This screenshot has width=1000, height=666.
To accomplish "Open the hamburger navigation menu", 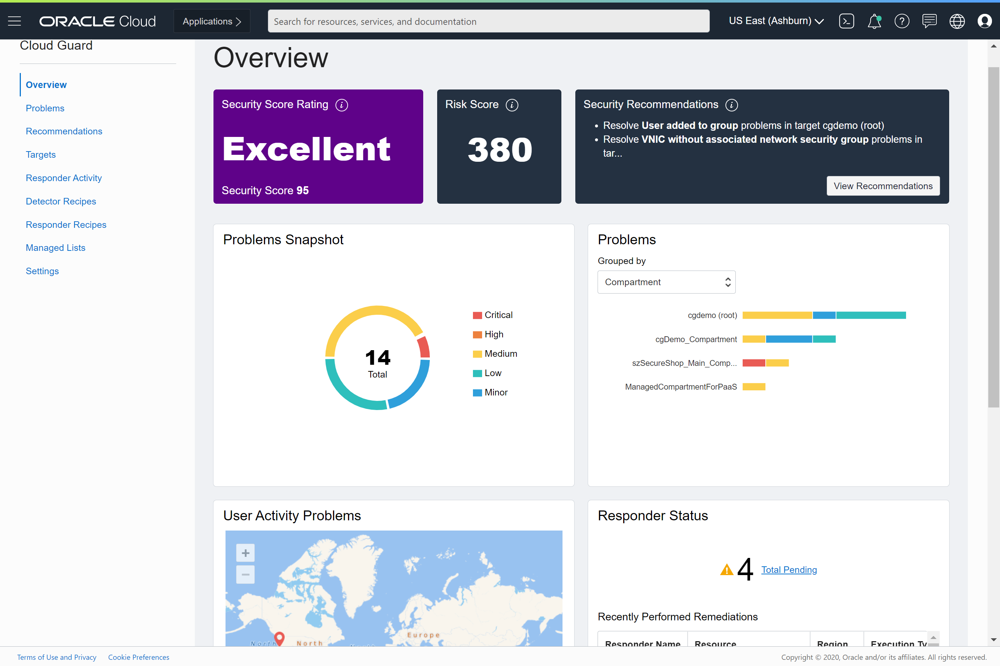I will [15, 21].
